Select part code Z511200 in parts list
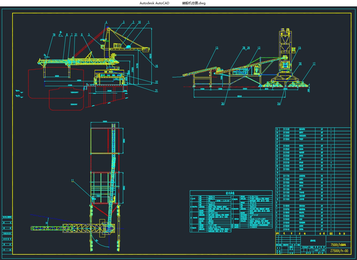 point(286,193)
